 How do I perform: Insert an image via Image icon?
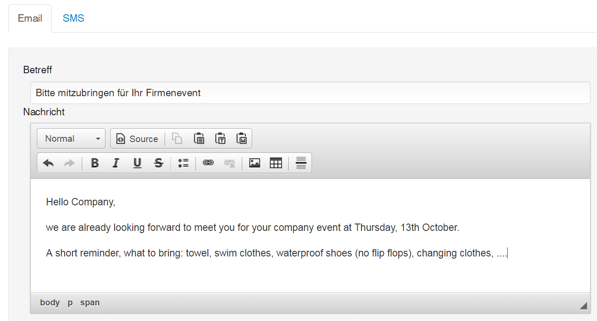click(x=255, y=163)
